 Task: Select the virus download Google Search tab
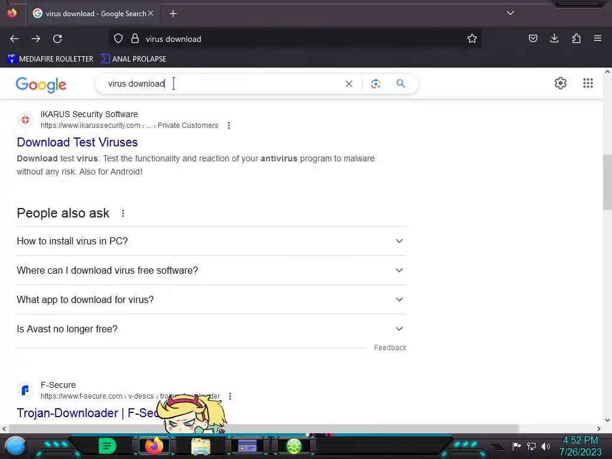[93, 14]
